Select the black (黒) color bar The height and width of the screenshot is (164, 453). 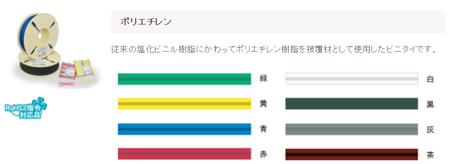pos(352,104)
